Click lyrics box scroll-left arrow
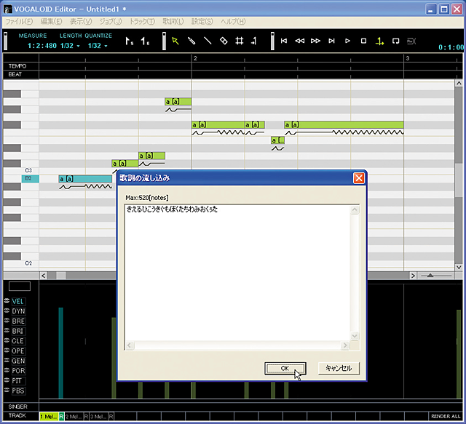This screenshot has height=424, width=466. pos(130,345)
